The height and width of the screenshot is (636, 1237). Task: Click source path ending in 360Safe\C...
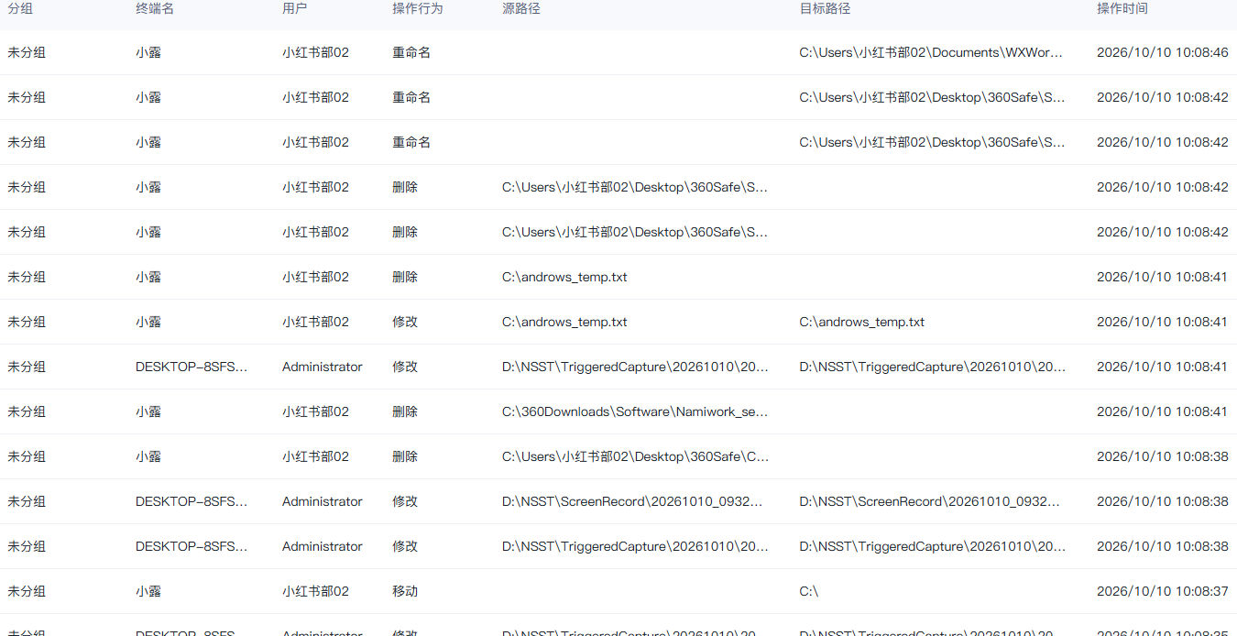click(x=635, y=456)
